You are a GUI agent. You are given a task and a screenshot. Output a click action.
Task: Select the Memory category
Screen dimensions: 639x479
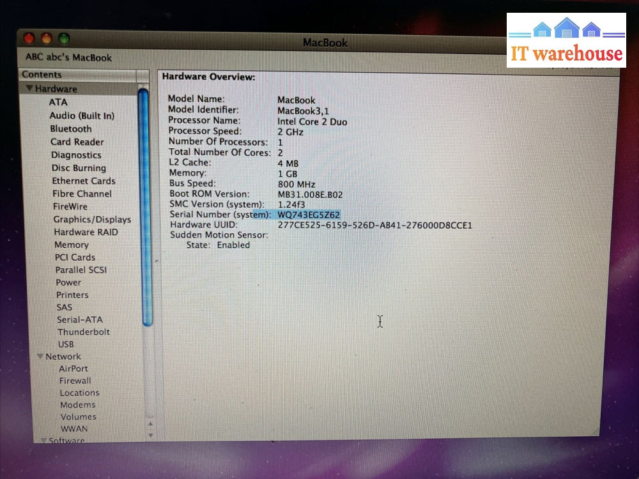pos(72,245)
